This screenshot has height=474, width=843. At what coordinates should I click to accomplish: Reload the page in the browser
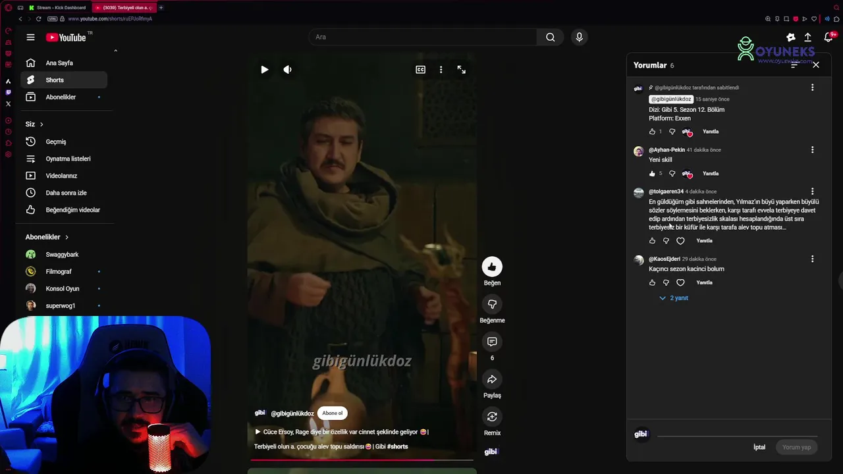(38, 19)
